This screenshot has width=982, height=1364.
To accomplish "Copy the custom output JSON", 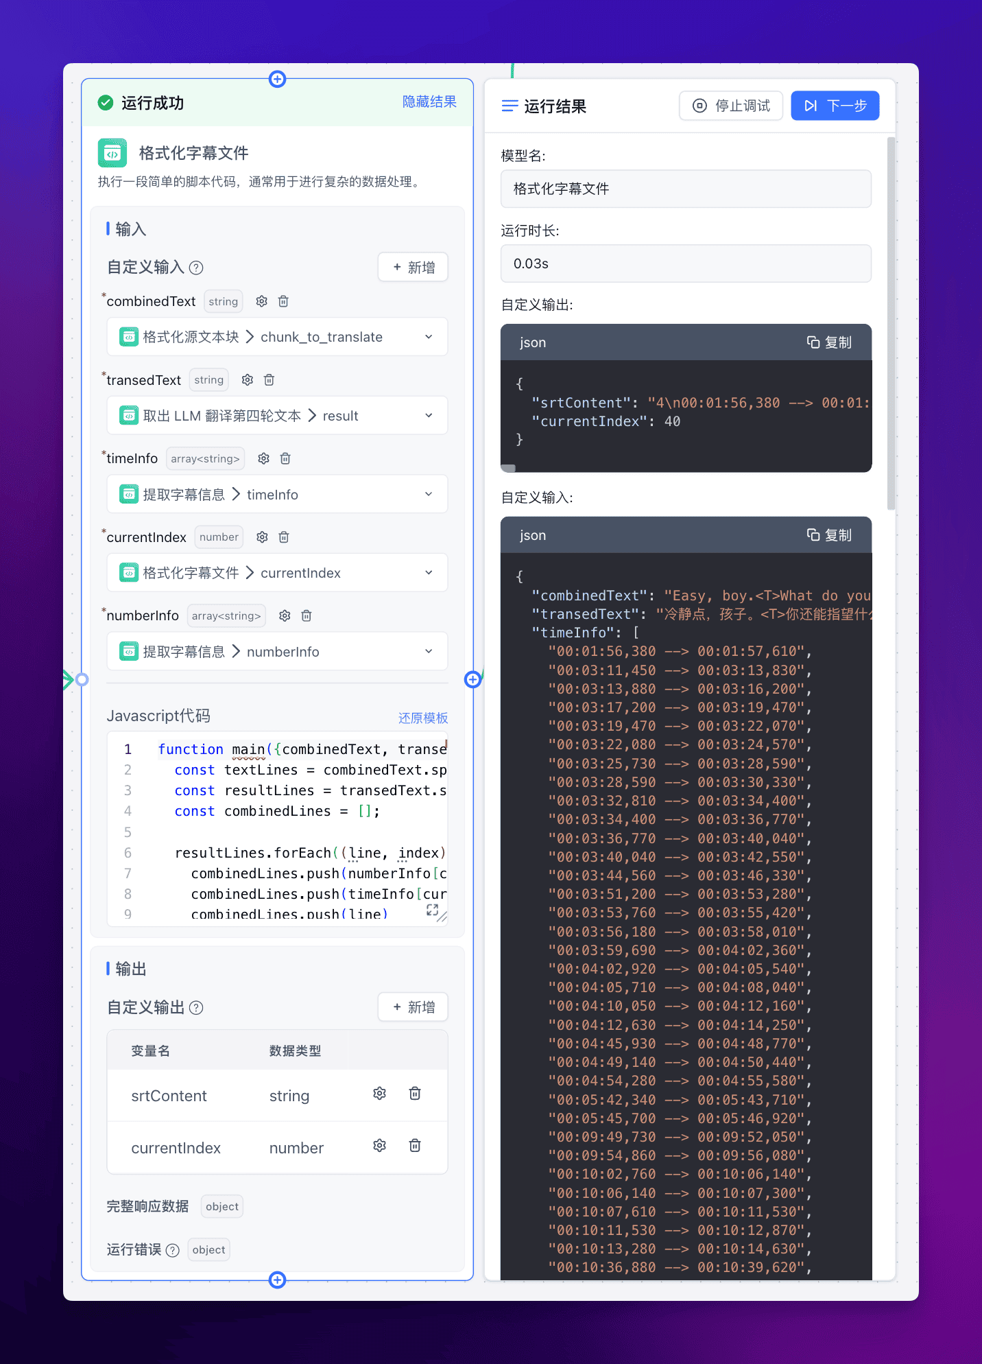I will tap(829, 342).
